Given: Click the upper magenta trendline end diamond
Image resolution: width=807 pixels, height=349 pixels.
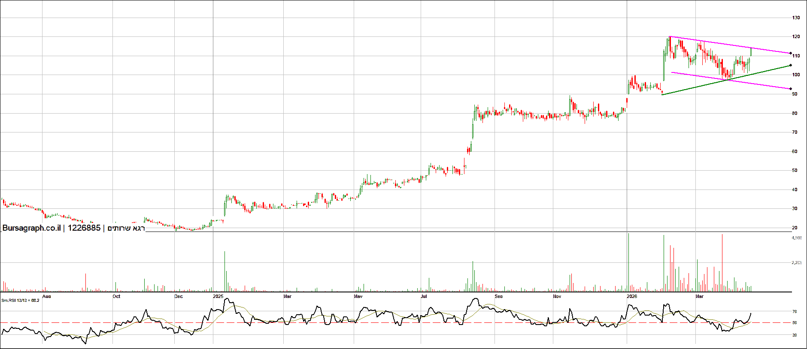Looking at the screenshot, I should [791, 53].
